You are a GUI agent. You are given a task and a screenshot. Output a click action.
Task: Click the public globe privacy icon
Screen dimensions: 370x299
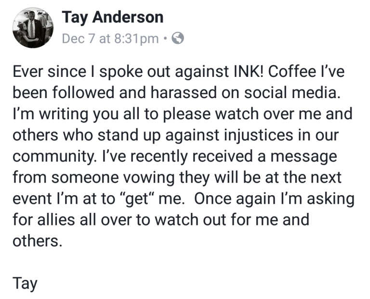(178, 38)
